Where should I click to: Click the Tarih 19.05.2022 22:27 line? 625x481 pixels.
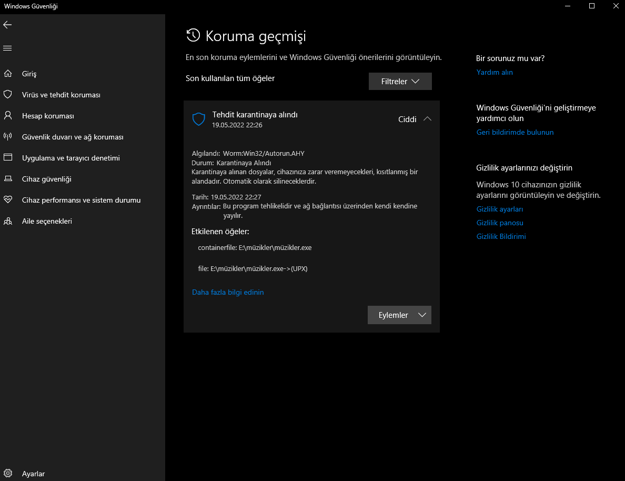coord(226,197)
